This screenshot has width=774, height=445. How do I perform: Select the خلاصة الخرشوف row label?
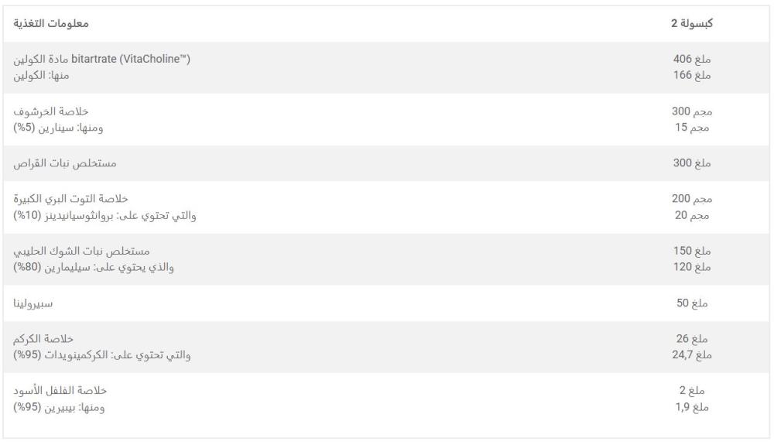coord(51,111)
